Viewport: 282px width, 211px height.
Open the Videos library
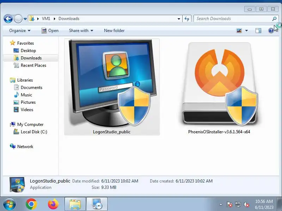(27, 110)
